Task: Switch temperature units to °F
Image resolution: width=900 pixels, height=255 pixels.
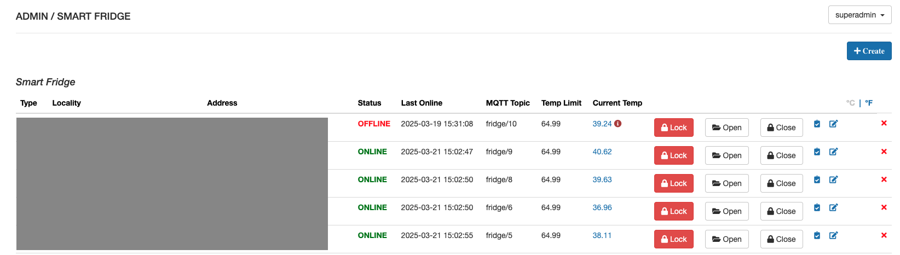Action: (x=869, y=103)
